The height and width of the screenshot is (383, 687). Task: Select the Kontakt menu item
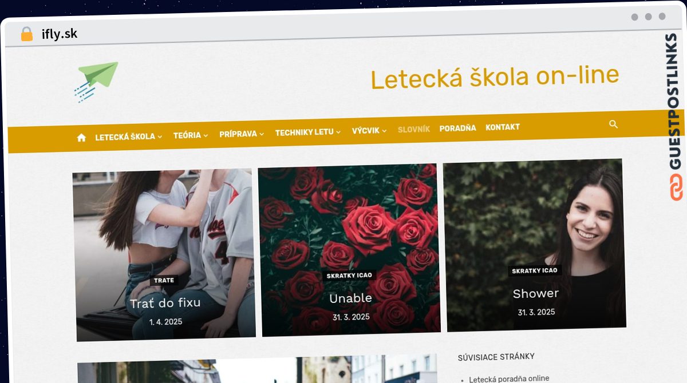[x=503, y=127]
